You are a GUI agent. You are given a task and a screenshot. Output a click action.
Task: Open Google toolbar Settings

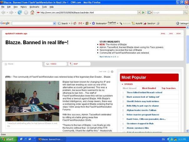point(182,23)
